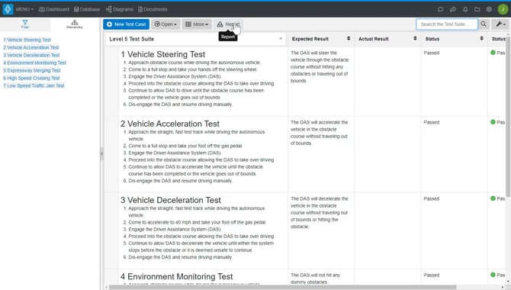Open the settings gear icon
The width and height of the screenshot is (511, 290).
(489, 9)
